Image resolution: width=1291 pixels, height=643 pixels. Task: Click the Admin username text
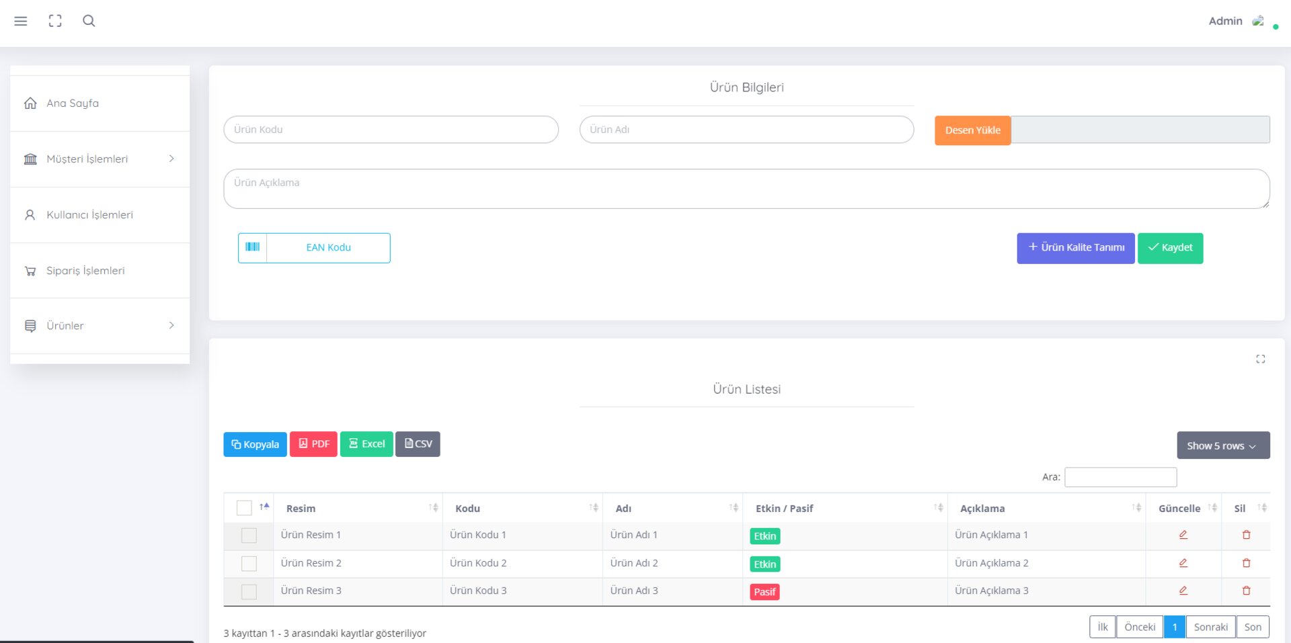click(1225, 21)
